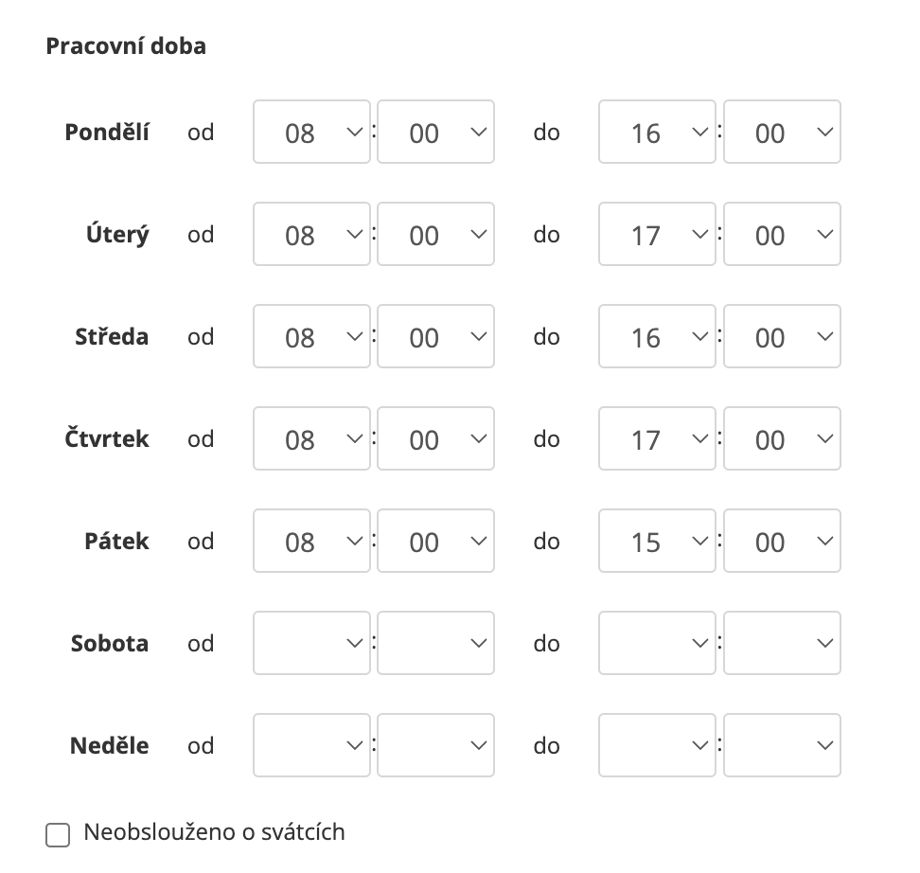The height and width of the screenshot is (873, 920).
Task: Select Středa end hour dropdown
Action: click(657, 337)
